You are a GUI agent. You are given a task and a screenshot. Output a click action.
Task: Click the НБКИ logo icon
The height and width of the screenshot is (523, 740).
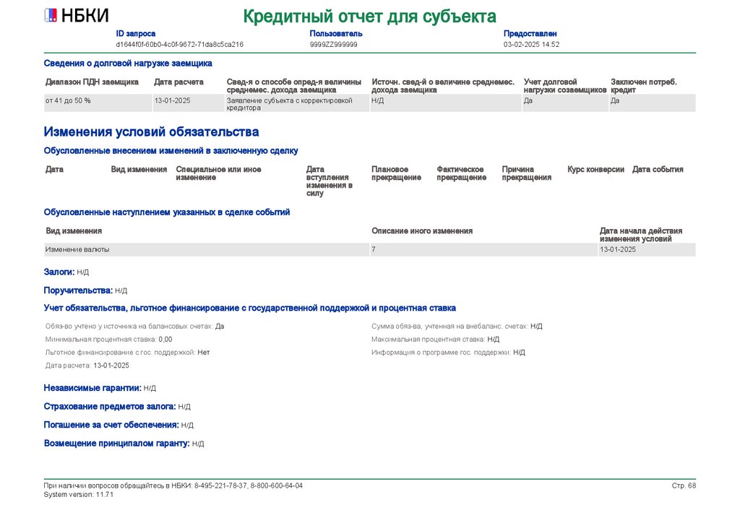pos(51,15)
